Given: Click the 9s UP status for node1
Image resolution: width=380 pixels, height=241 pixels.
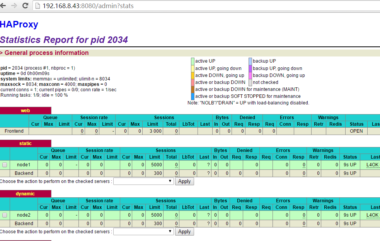Looking at the screenshot, I should [x=350, y=165].
